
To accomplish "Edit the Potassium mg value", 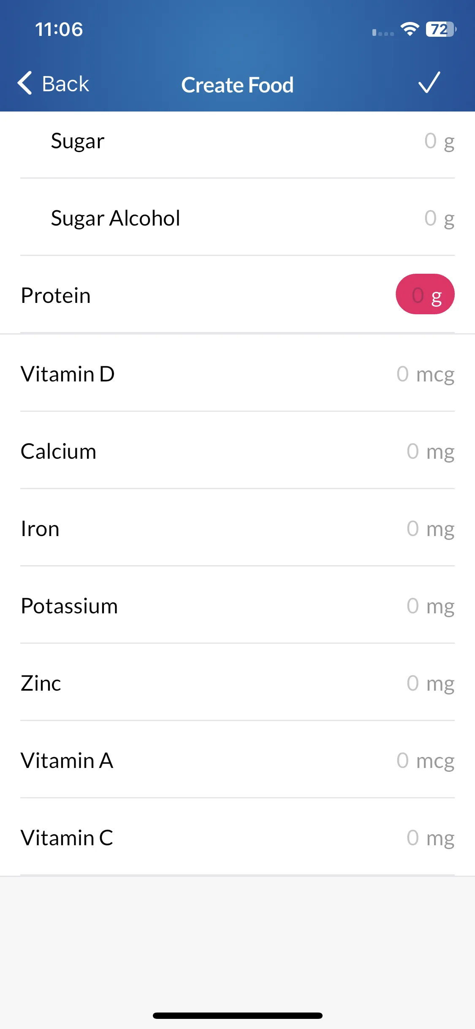I will 430,606.
